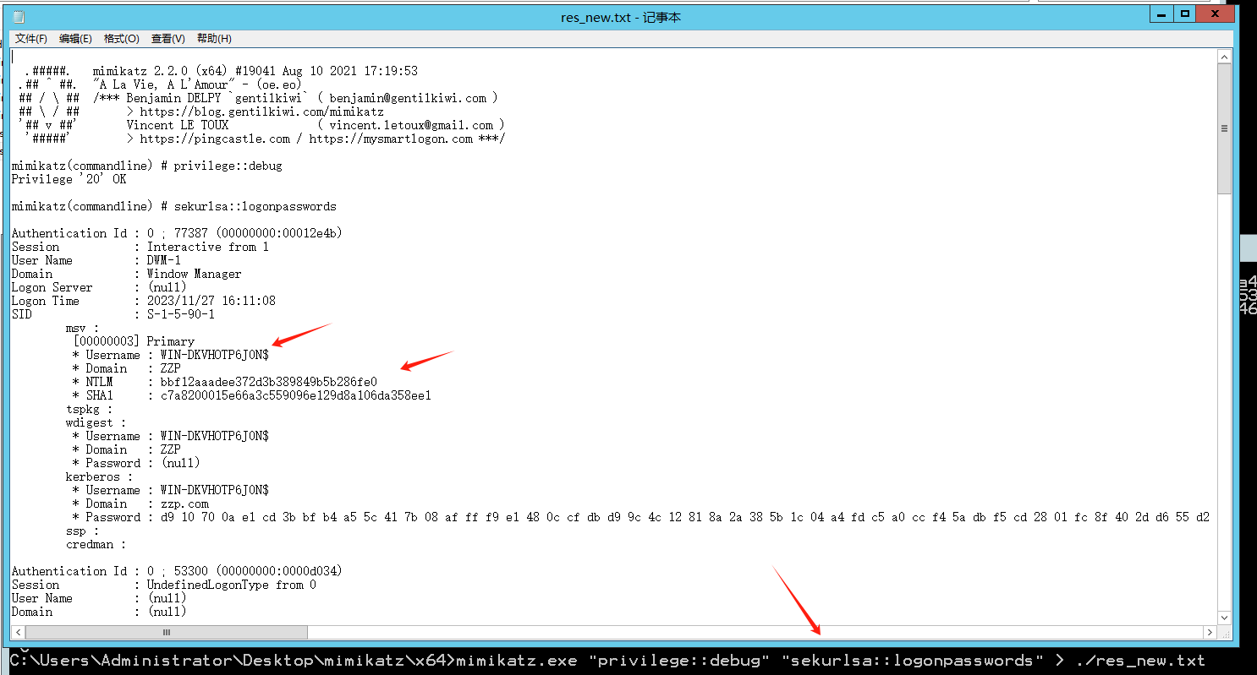
Task: Maximize the res_new.txt Notepad window
Action: [1185, 14]
